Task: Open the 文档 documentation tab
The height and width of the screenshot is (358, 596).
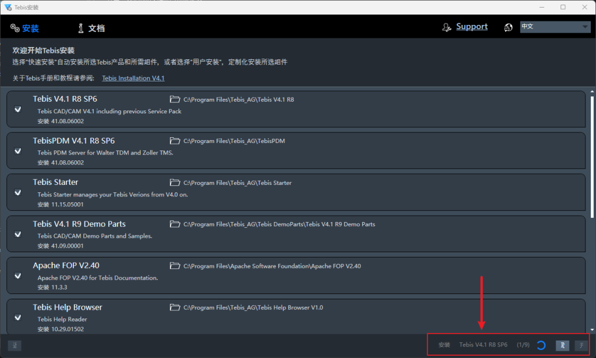Action: [96, 28]
